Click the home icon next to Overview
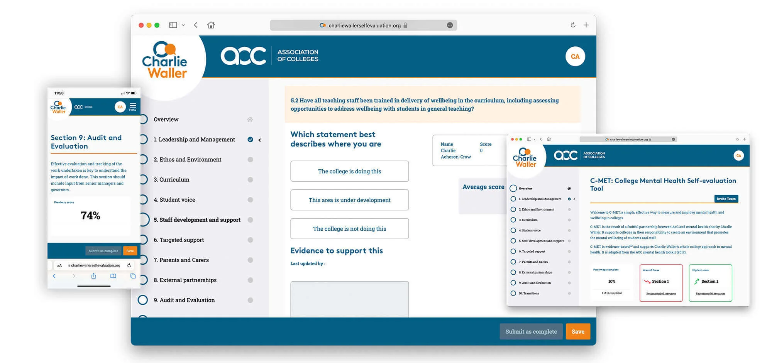Image resolution: width=772 pixels, height=363 pixels. [251, 120]
